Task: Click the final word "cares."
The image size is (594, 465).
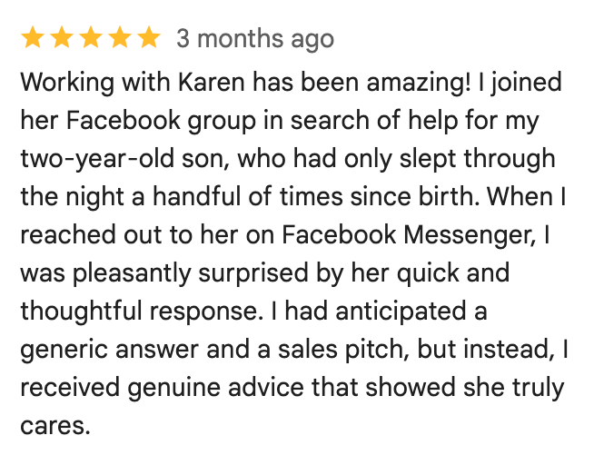Action: pos(54,426)
